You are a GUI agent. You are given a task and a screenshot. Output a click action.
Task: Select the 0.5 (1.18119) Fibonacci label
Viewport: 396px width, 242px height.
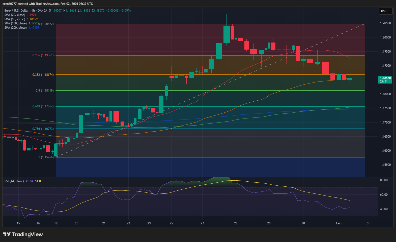pyautogui.click(x=44, y=91)
